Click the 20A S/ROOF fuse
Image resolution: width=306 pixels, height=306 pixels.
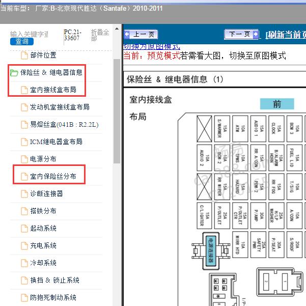(x=294, y=245)
